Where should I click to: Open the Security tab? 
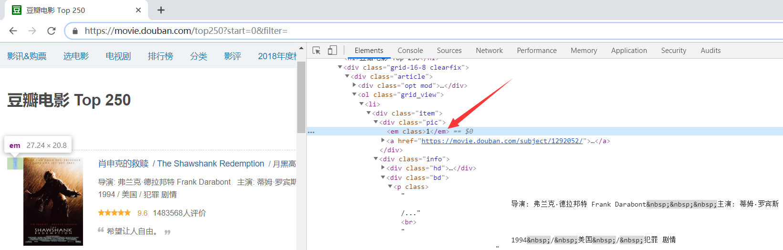pos(674,51)
